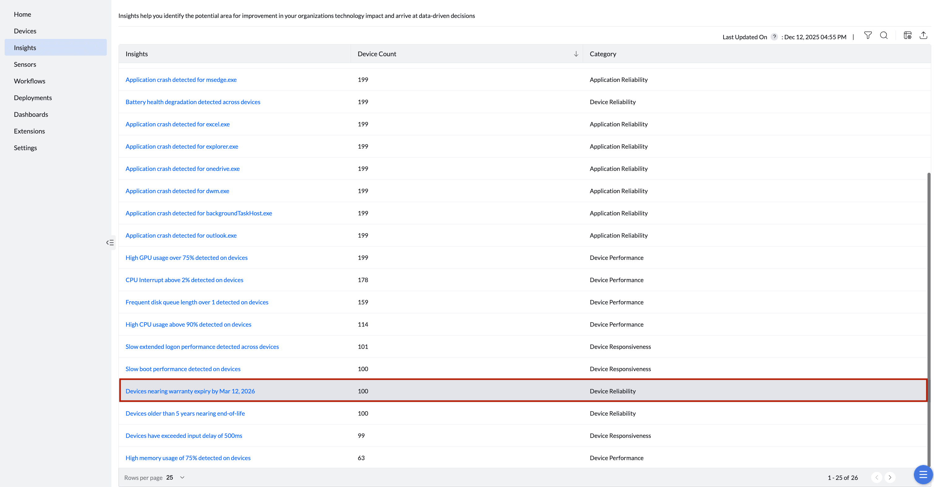
Task: Click the export upload icon
Action: click(x=923, y=36)
